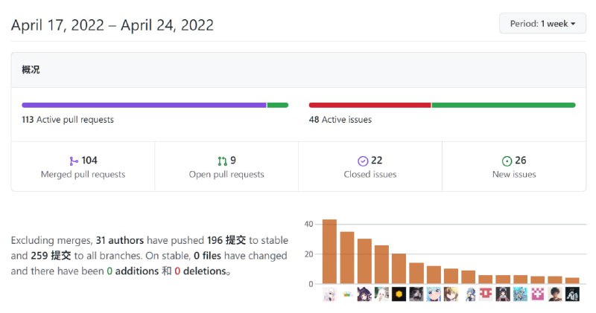View the 26 New issues
Image resolution: width=596 pixels, height=313 pixels.
click(x=514, y=167)
